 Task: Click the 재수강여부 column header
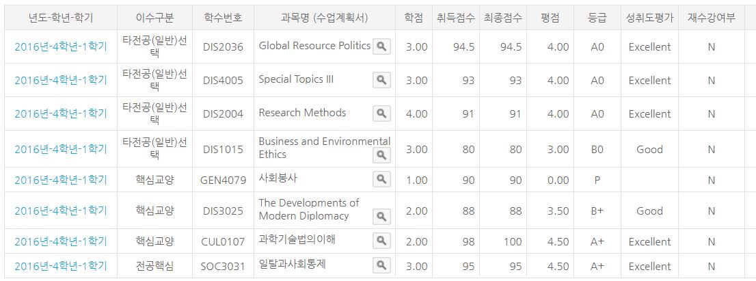[x=712, y=18]
